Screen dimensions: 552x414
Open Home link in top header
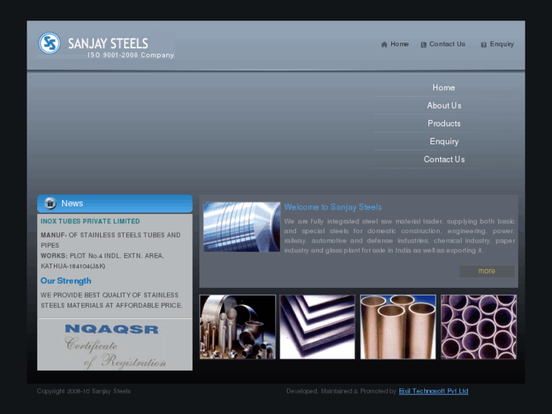(x=399, y=44)
